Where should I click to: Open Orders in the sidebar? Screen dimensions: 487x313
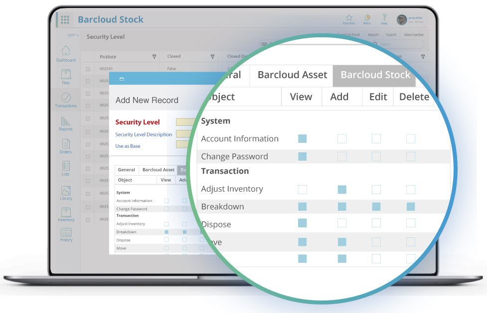tap(66, 146)
